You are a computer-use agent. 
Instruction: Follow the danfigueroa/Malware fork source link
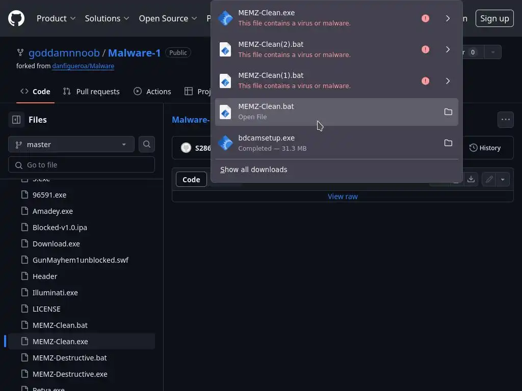click(83, 66)
